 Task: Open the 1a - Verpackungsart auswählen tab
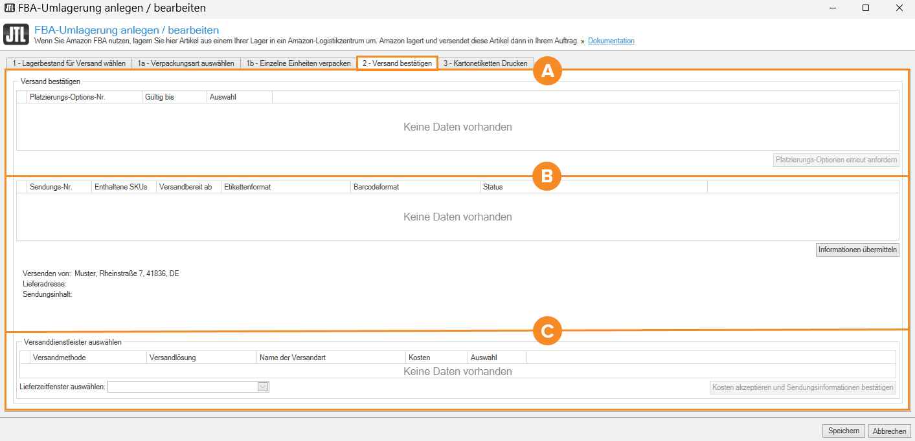click(186, 63)
